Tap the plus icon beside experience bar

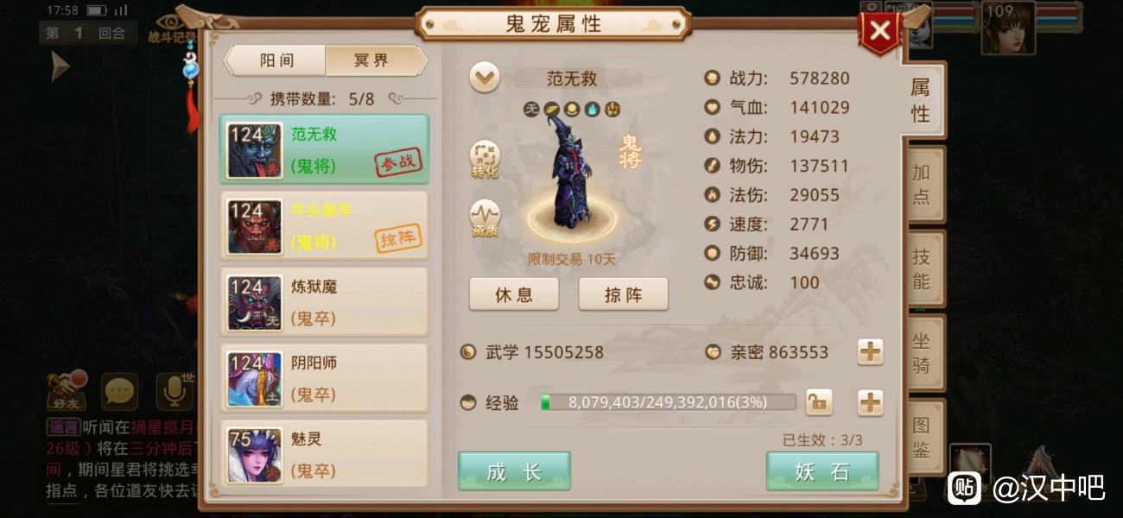coord(870,402)
